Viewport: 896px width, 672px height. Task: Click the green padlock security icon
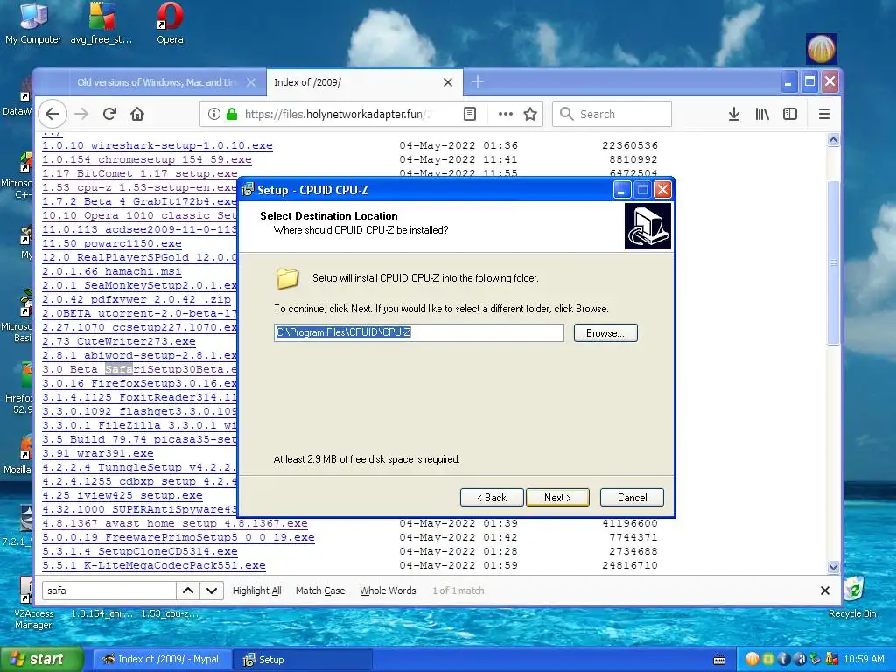pyautogui.click(x=231, y=114)
